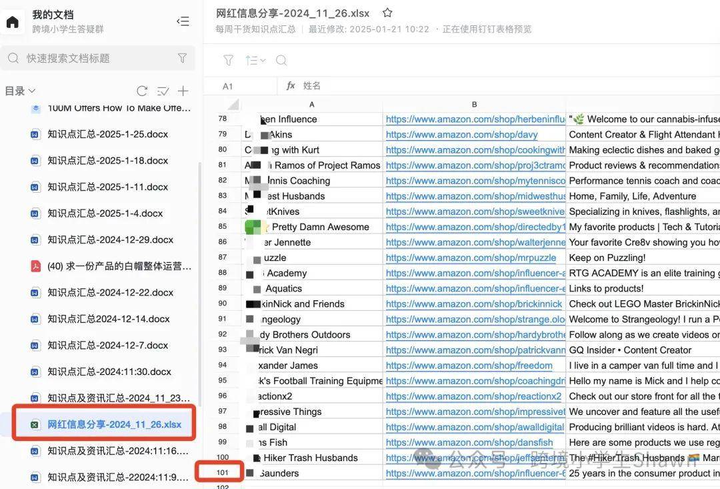Click the home icon button
The height and width of the screenshot is (489, 720).
(x=13, y=21)
